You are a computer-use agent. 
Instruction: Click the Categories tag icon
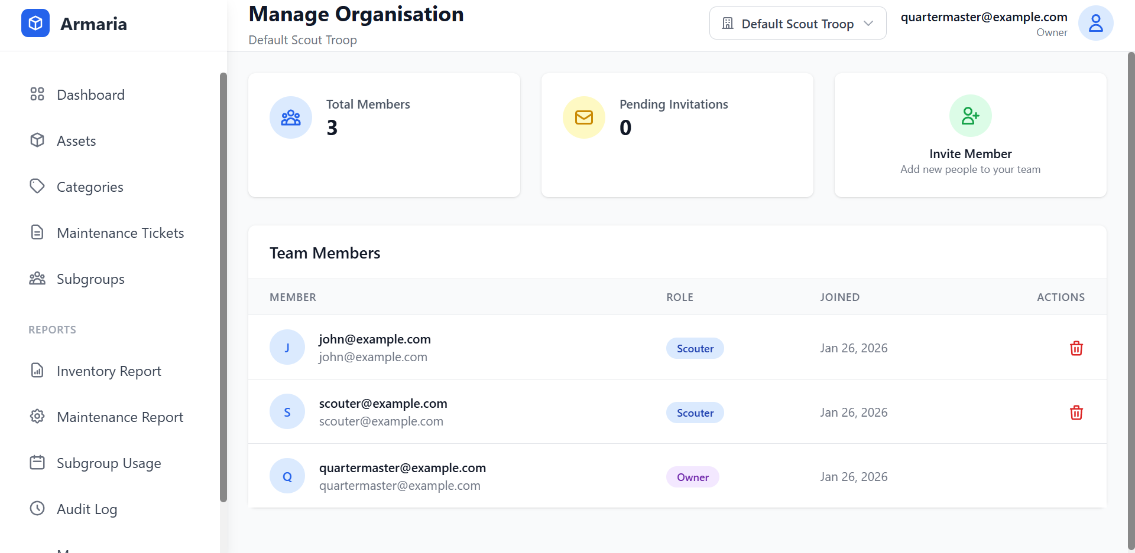point(37,186)
